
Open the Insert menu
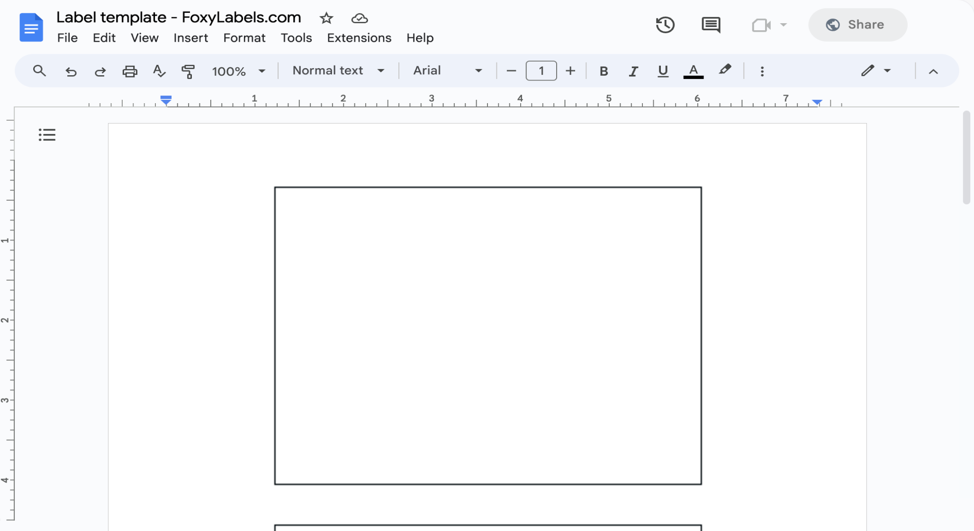(x=191, y=38)
